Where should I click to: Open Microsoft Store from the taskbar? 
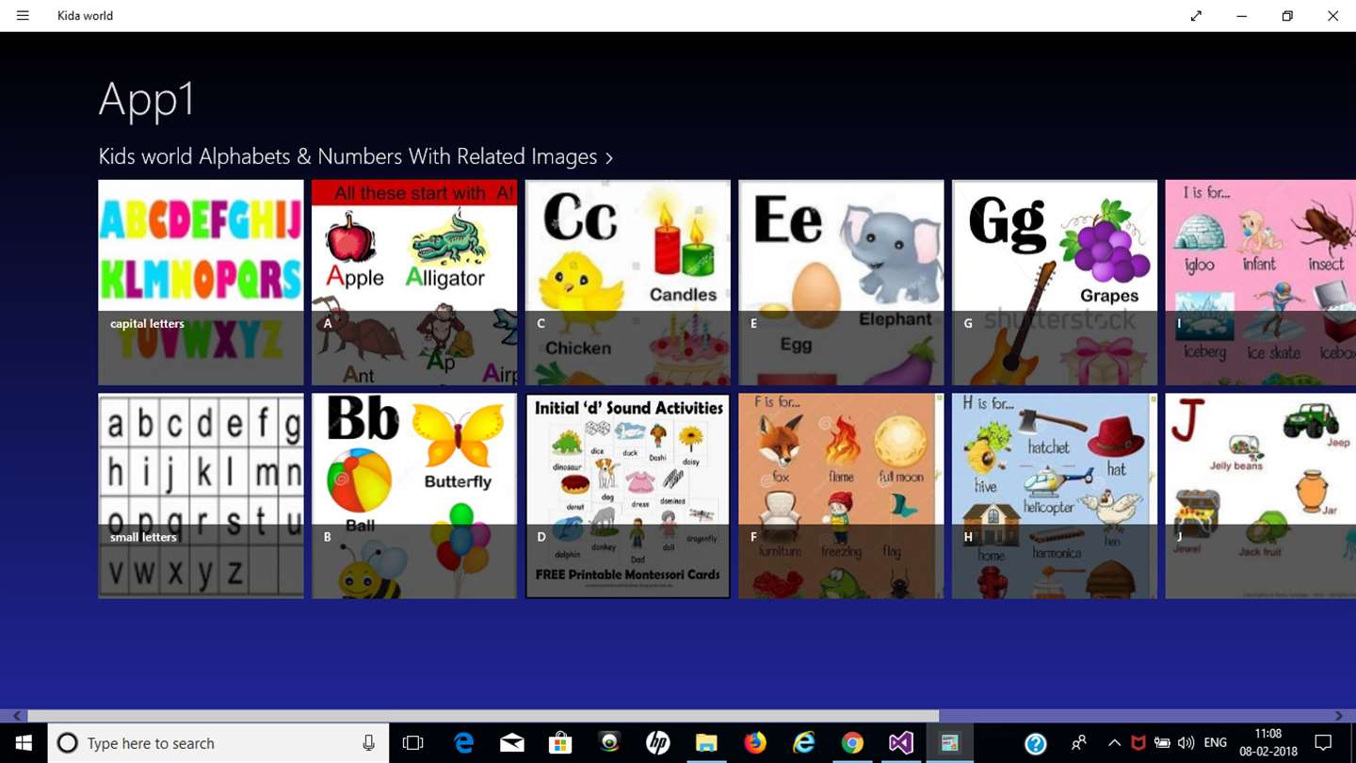(560, 743)
